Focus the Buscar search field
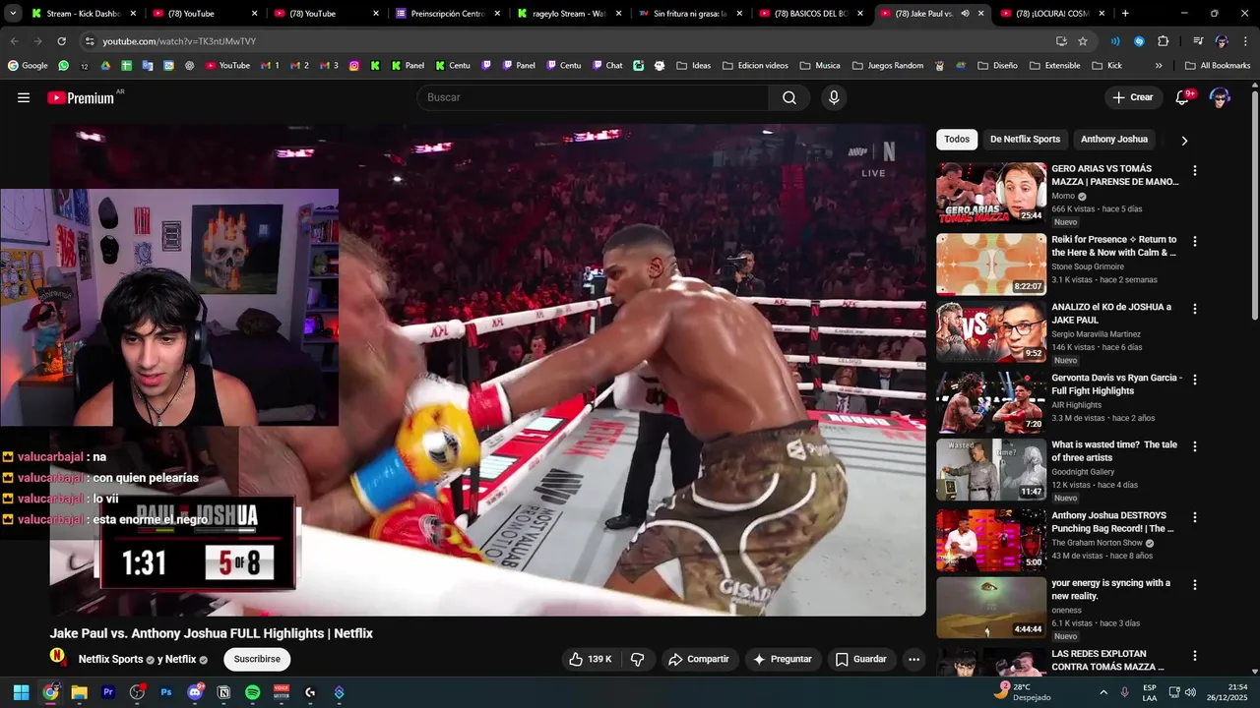This screenshot has width=1260, height=708. click(593, 97)
